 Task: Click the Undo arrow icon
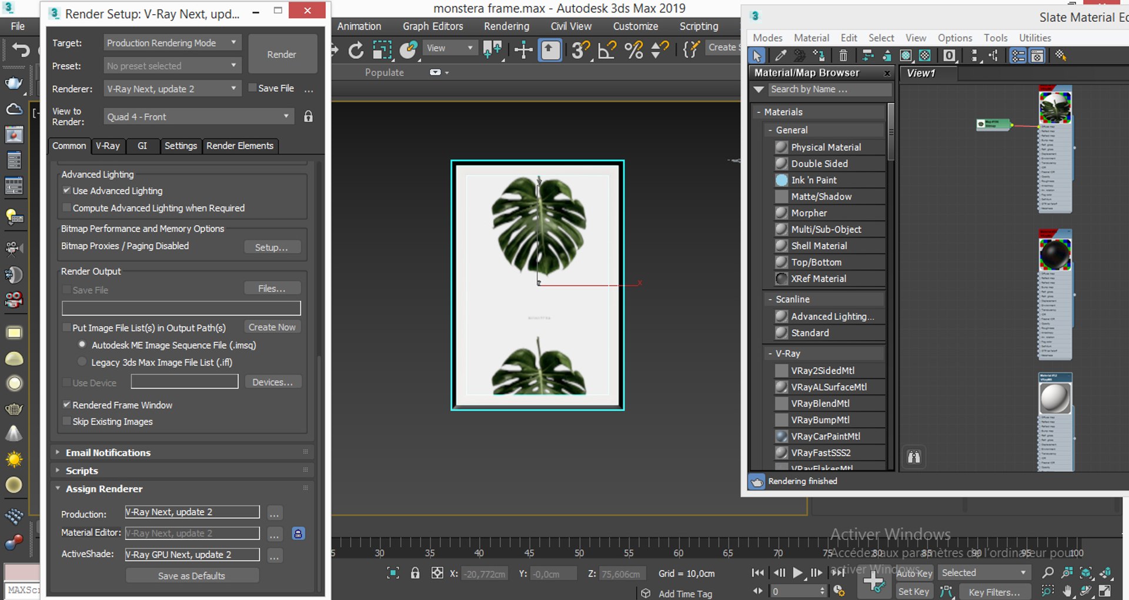pyautogui.click(x=21, y=50)
